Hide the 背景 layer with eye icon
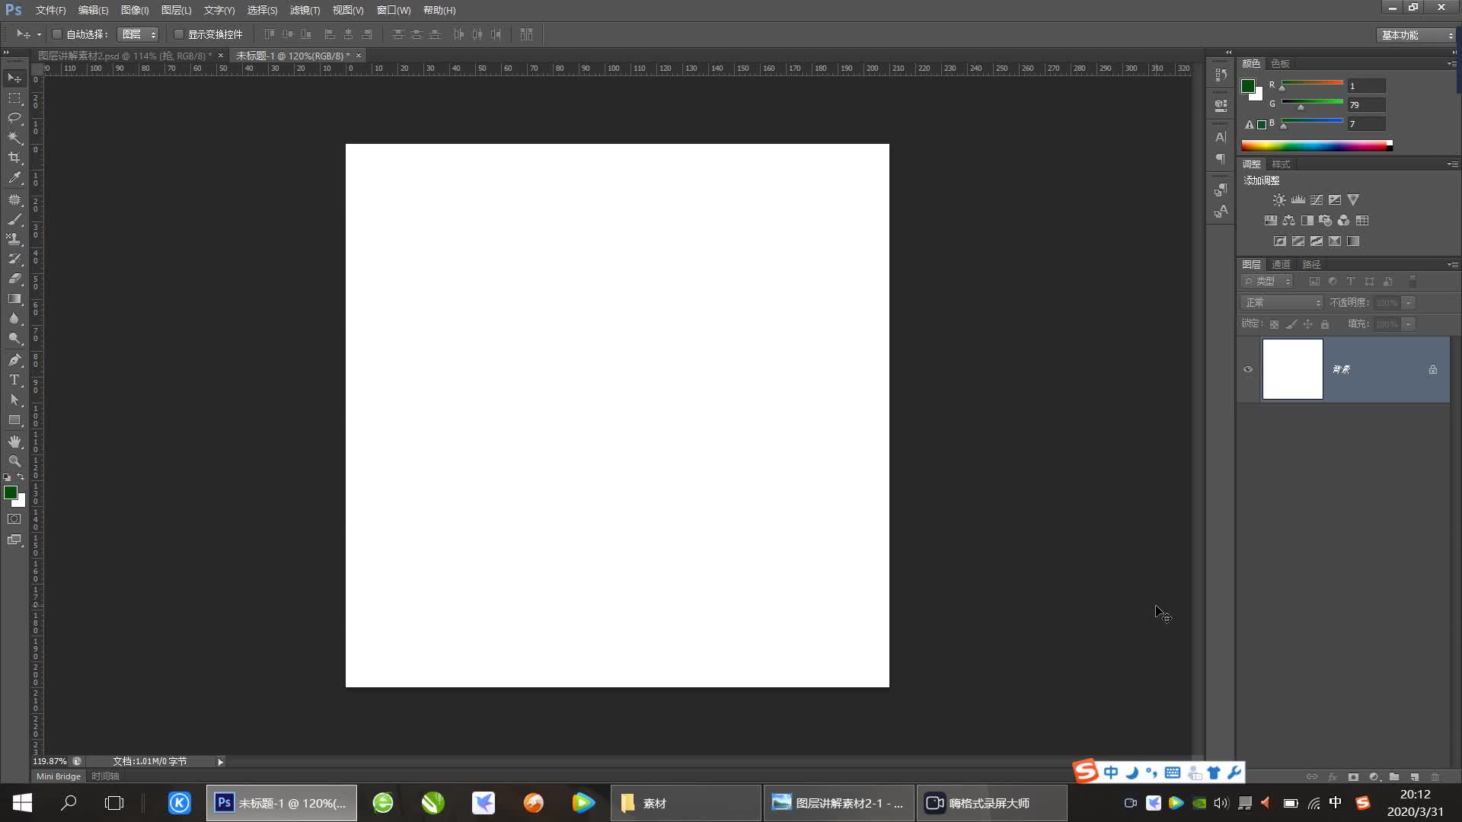 click(1248, 369)
